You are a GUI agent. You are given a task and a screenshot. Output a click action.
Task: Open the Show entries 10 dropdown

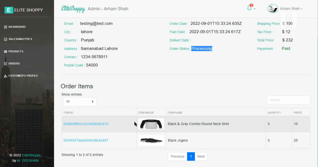point(80,101)
